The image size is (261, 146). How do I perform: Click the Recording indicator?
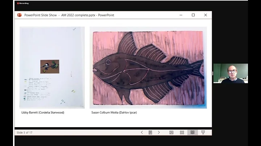click(23, 3)
